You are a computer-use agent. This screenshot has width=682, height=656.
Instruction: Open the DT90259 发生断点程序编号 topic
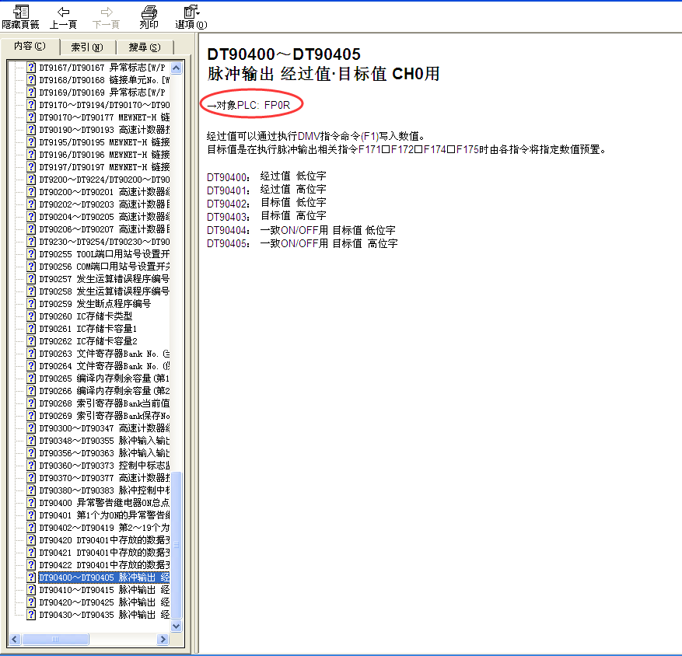[x=95, y=304]
